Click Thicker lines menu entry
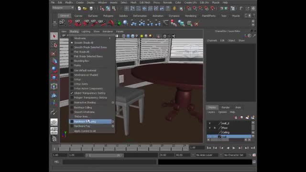The width and height of the screenshot is (306, 172). tap(82, 117)
